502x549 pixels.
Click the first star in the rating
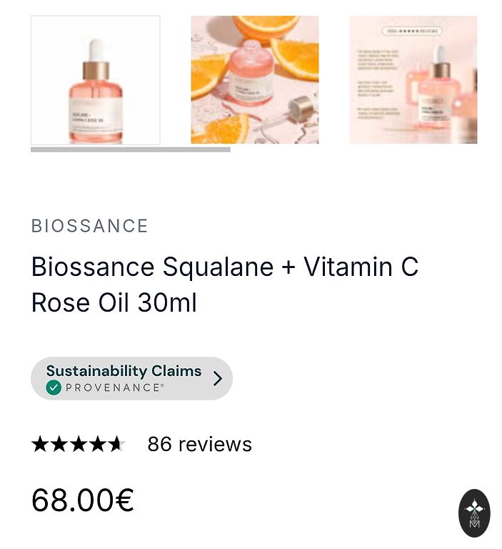click(x=41, y=445)
